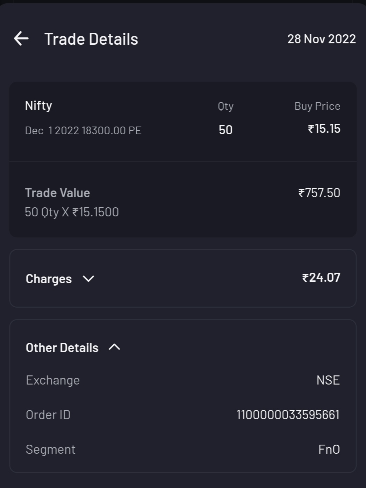This screenshot has height=488, width=366.
Task: Collapse Other Details using the up chevron
Action: point(114,347)
